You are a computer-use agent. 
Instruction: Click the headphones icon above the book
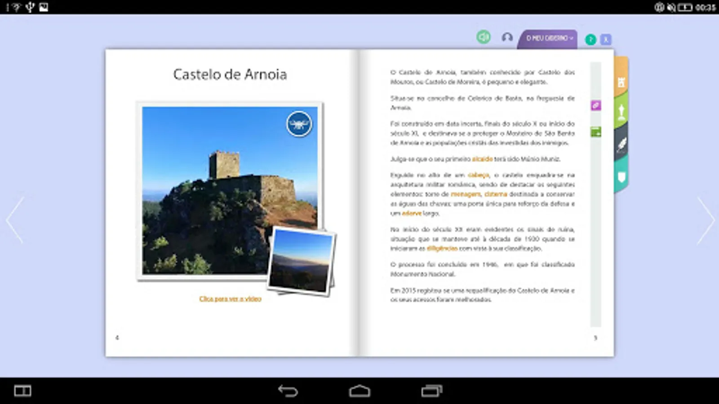tap(507, 37)
